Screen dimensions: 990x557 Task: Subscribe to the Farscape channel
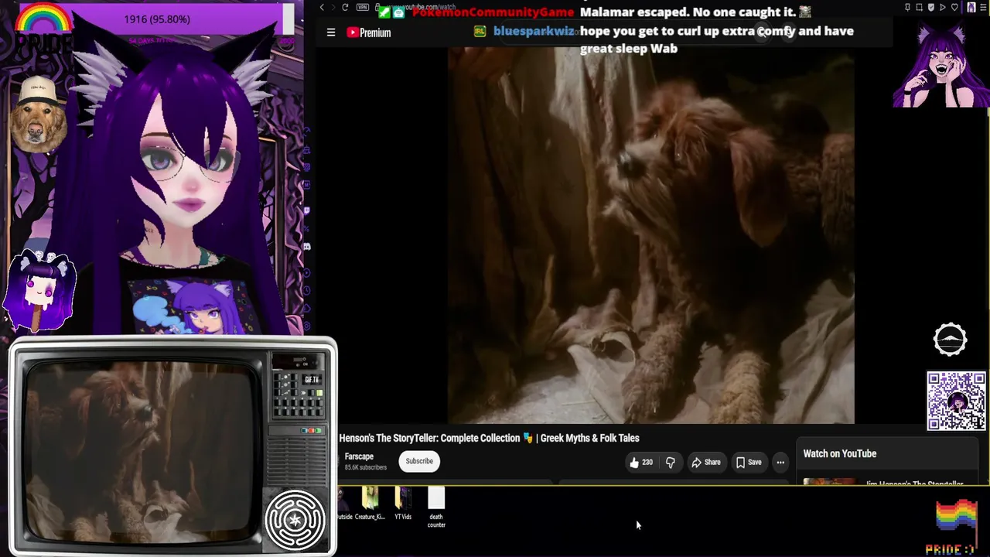419,461
